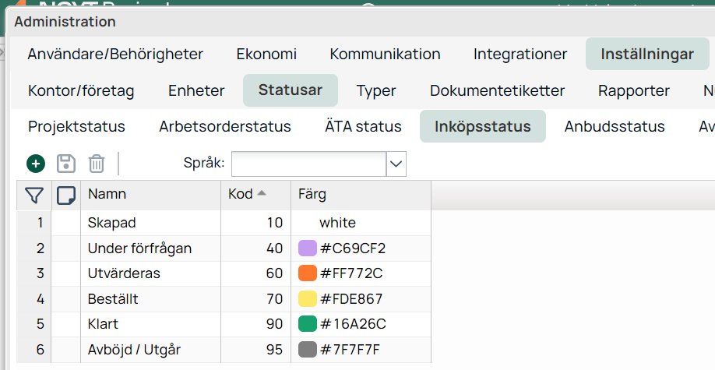715x370 pixels.
Task: Go to the Dokumentetiketter sub-tab
Action: pos(498,90)
